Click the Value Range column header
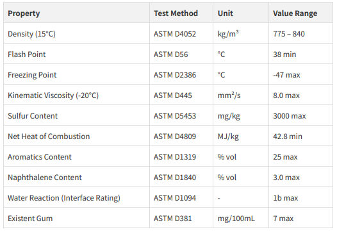This screenshot has height=232, width=337. (300, 13)
